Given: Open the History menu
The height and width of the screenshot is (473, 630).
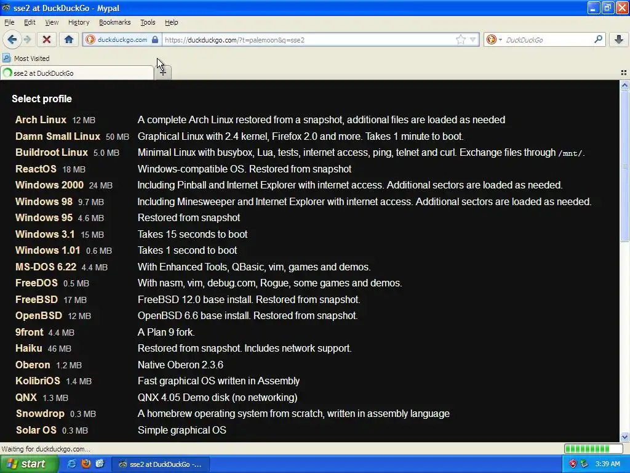Looking at the screenshot, I should (78, 22).
